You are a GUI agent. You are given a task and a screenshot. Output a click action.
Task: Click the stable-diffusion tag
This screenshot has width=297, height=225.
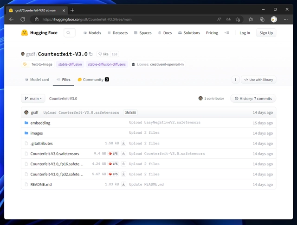(70, 64)
